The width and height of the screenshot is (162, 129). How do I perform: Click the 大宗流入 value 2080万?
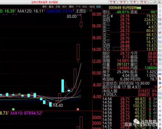(x=144, y=95)
